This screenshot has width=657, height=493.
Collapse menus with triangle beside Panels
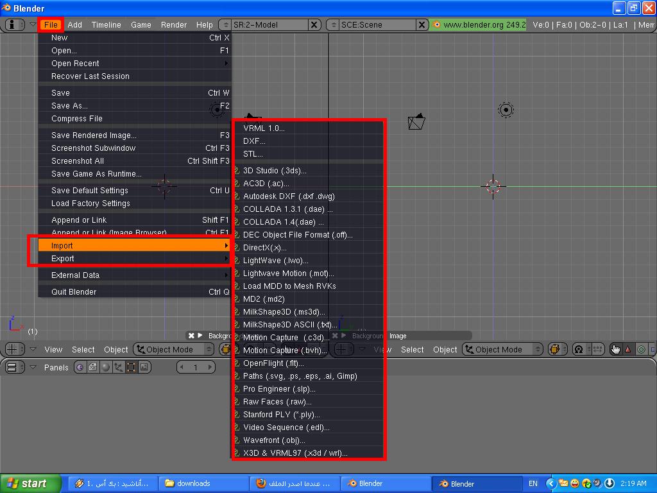tap(33, 367)
